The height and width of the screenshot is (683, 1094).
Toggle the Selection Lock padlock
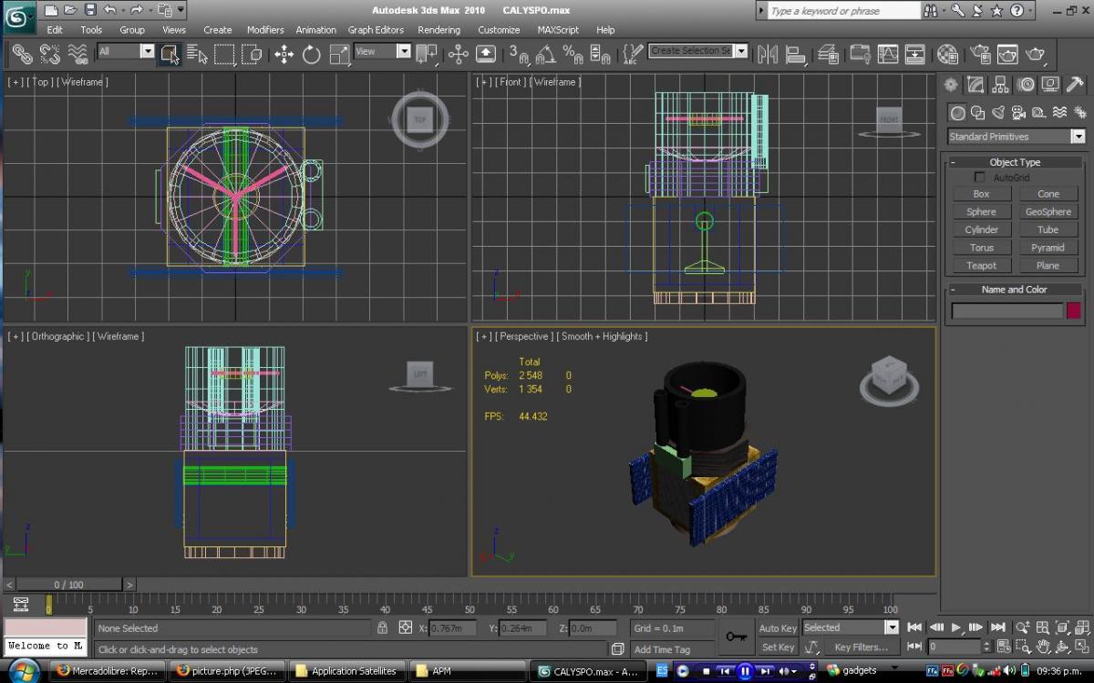point(382,627)
